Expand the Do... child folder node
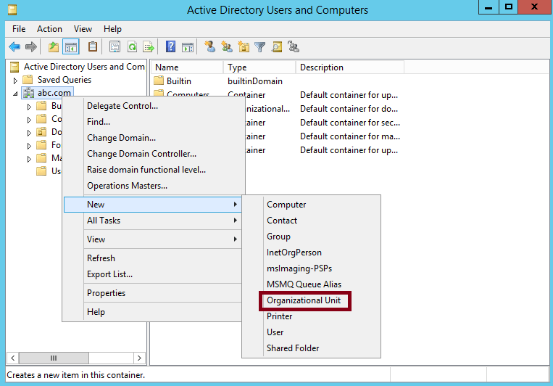This screenshot has width=553, height=386. (29, 133)
